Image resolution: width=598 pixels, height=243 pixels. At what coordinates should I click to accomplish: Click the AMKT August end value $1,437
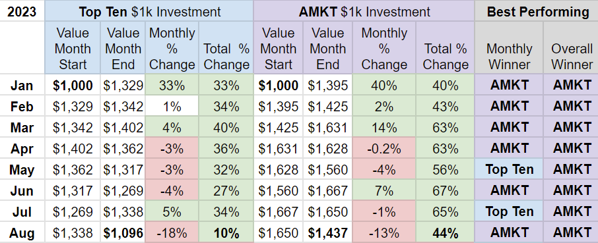click(x=327, y=232)
